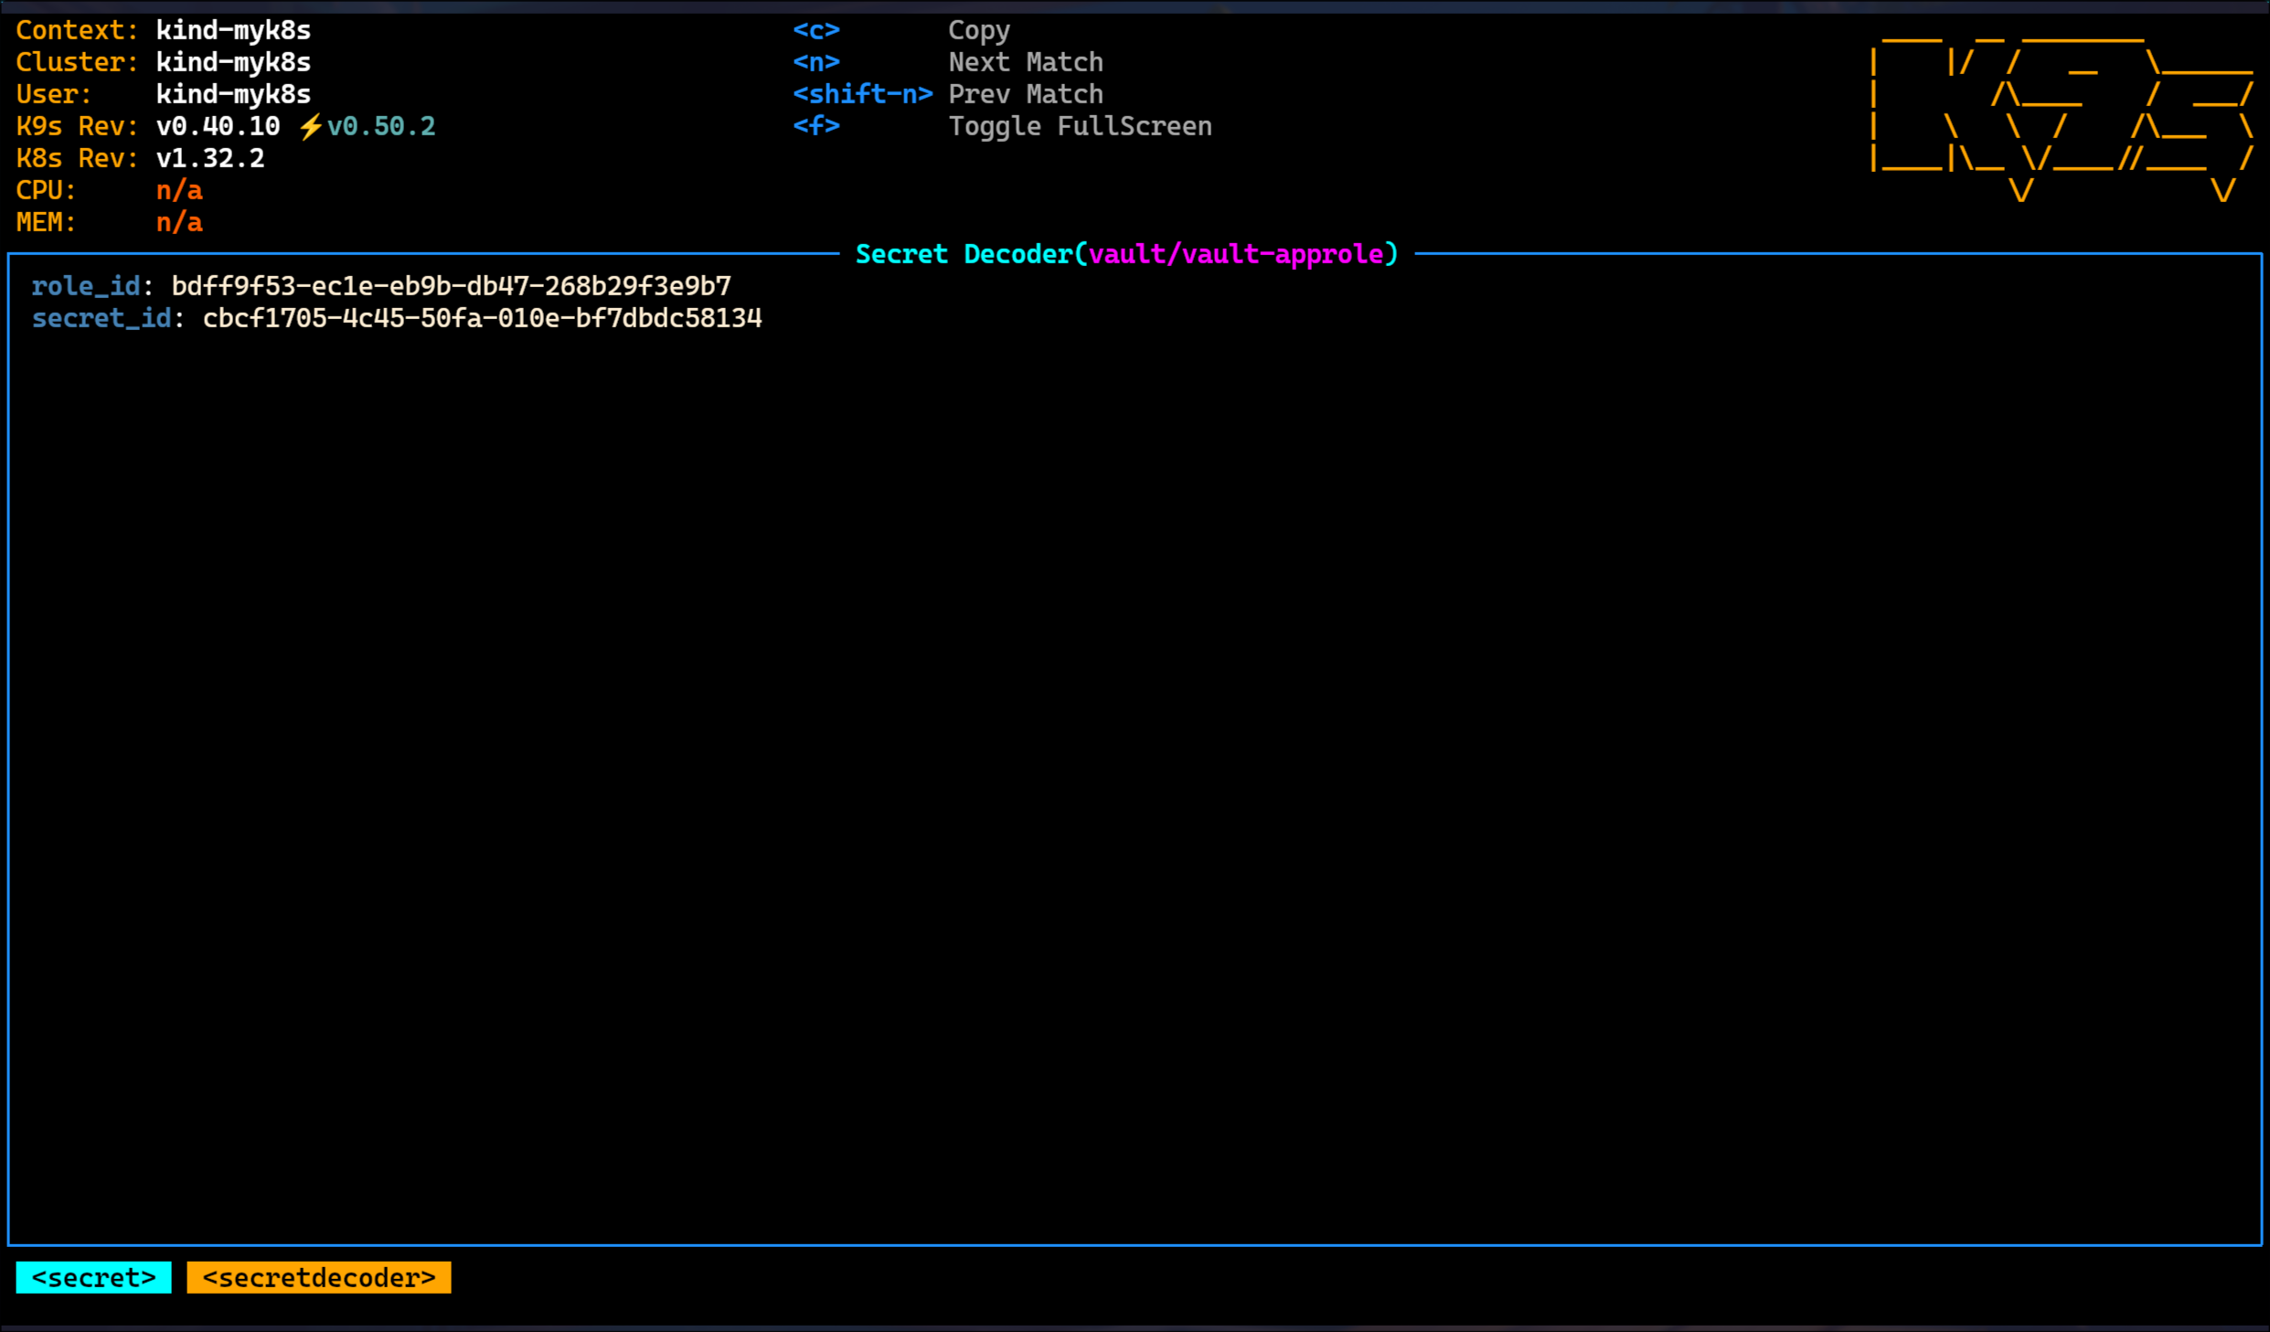2270x1332 pixels.
Task: Click the new version v0.50.2 text
Action: coord(381,126)
